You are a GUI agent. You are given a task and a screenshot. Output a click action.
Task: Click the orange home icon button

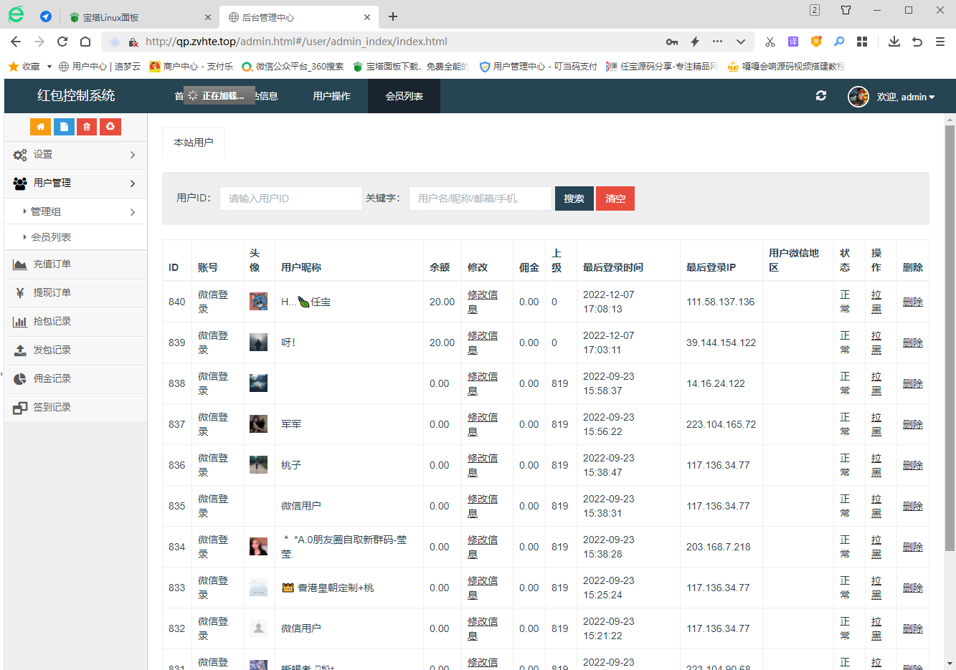40,127
